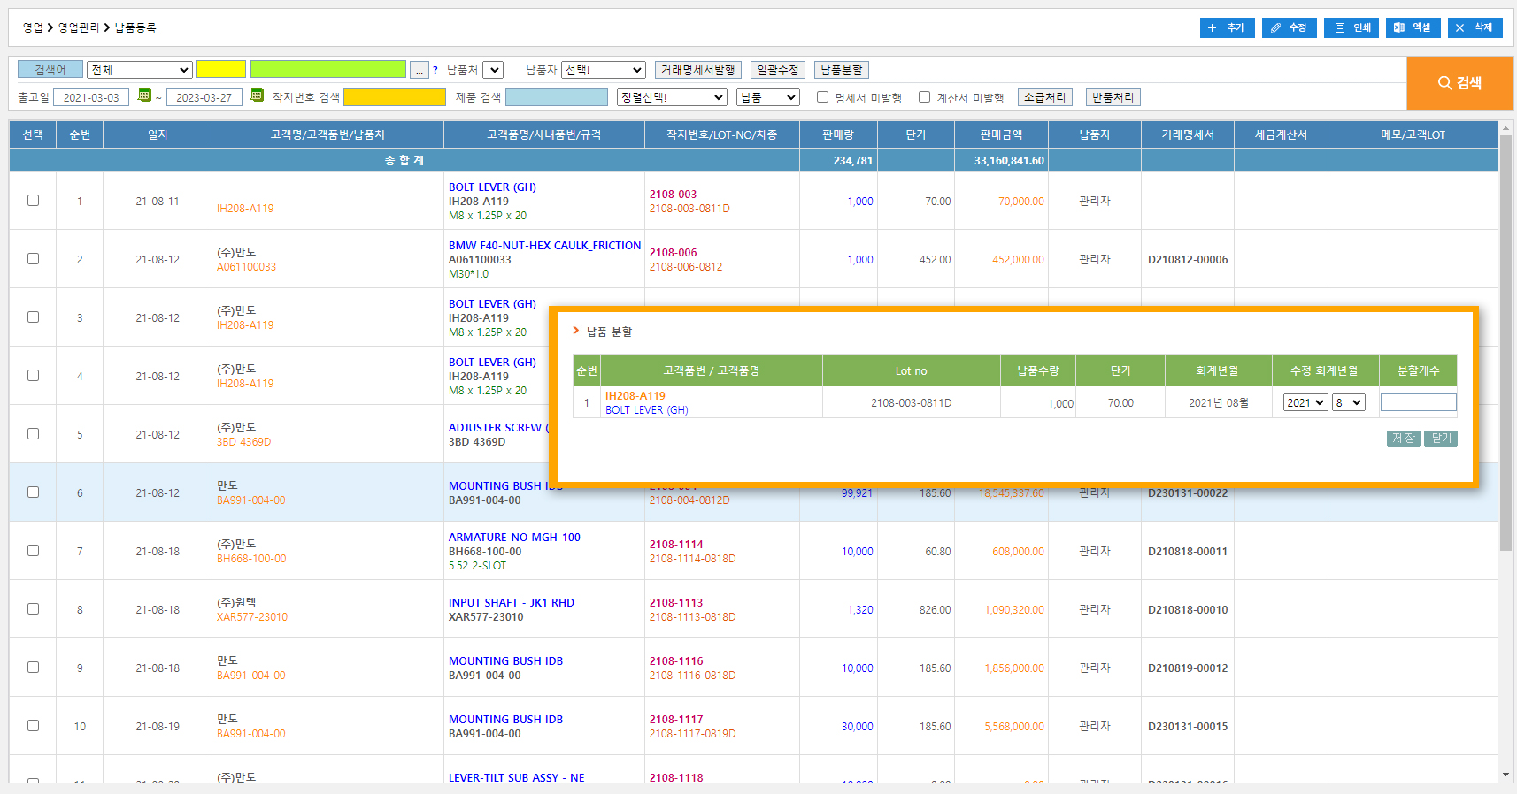Select the checkbox for row 1
The width and height of the screenshot is (1517, 794).
(x=33, y=201)
